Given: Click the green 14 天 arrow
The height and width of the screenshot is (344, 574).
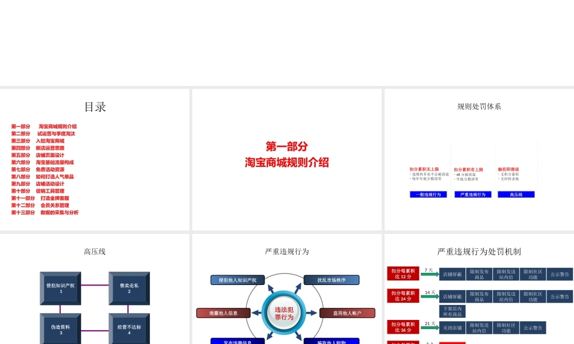Looking at the screenshot, I should (x=430, y=296).
